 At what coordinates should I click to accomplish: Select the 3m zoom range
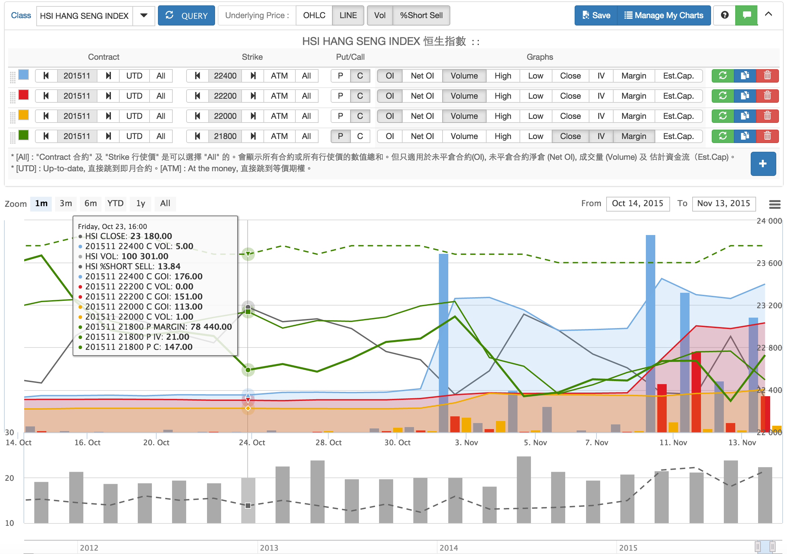[x=66, y=203]
